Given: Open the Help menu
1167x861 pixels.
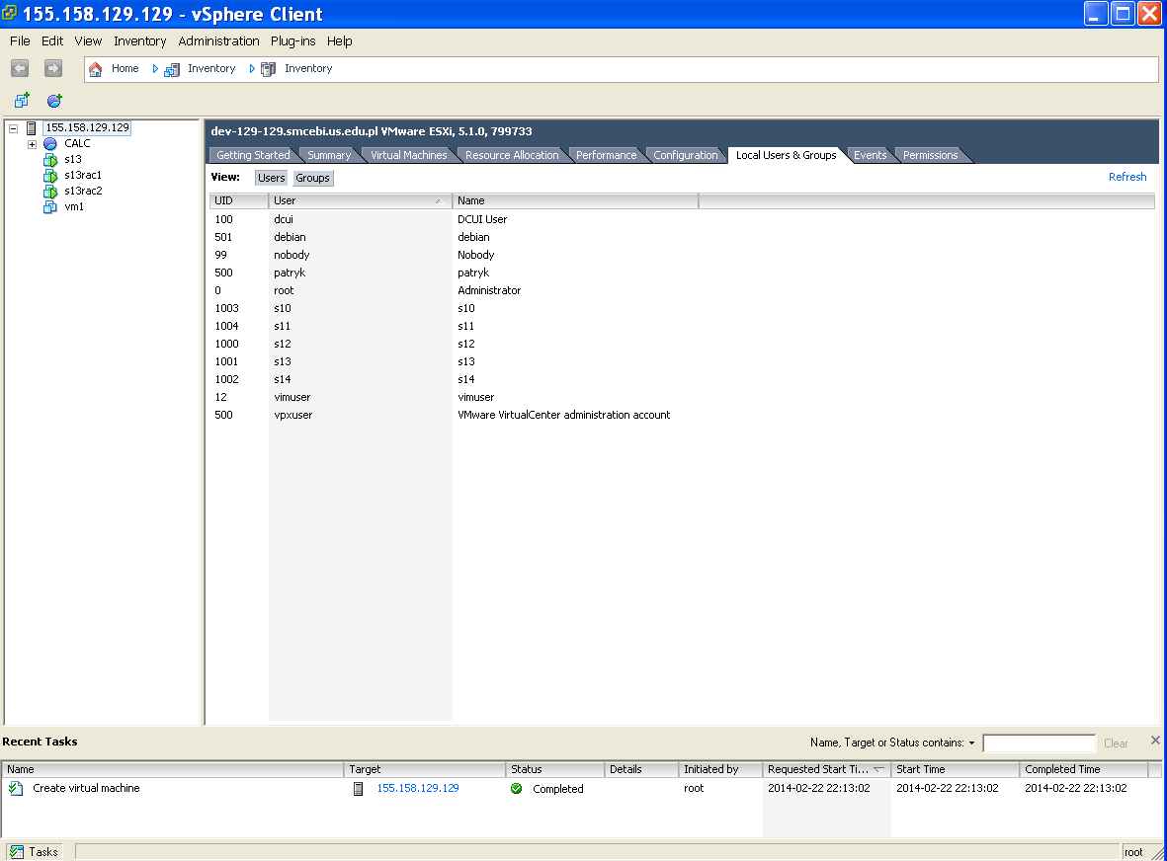Looking at the screenshot, I should tap(339, 40).
